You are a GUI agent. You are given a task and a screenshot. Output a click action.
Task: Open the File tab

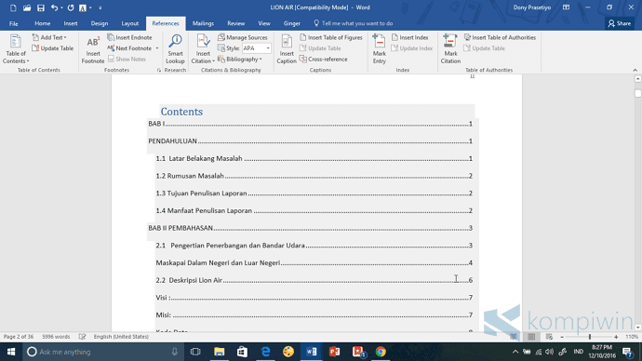pos(14,23)
